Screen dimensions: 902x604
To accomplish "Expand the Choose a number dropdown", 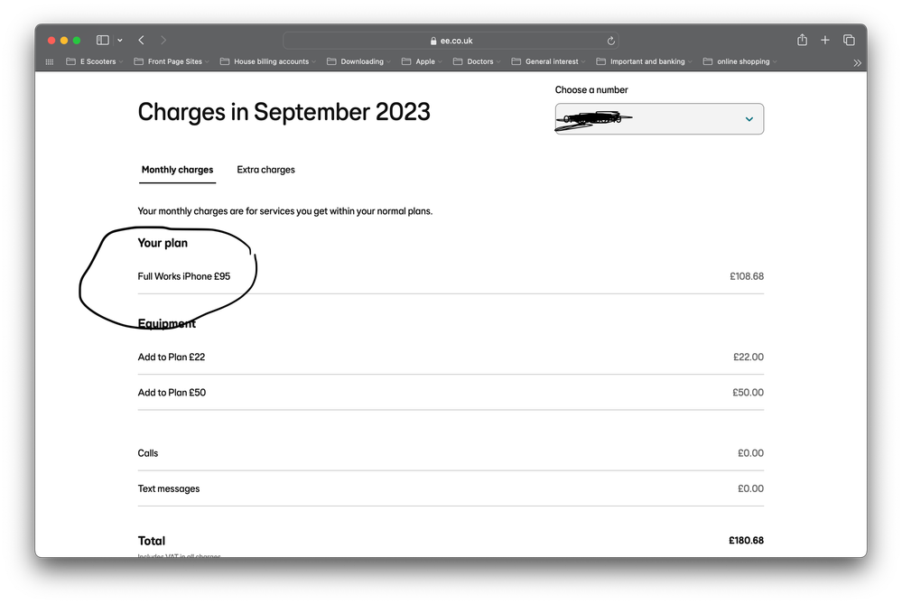I will click(659, 119).
